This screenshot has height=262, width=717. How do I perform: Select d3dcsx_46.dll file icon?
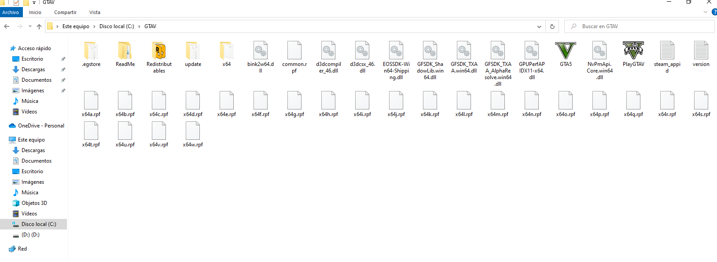[x=362, y=51]
